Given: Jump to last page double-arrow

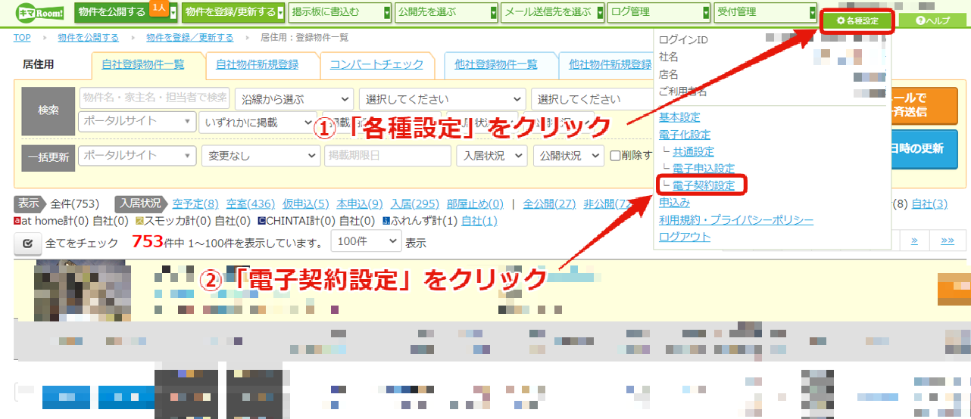Looking at the screenshot, I should click(x=948, y=241).
